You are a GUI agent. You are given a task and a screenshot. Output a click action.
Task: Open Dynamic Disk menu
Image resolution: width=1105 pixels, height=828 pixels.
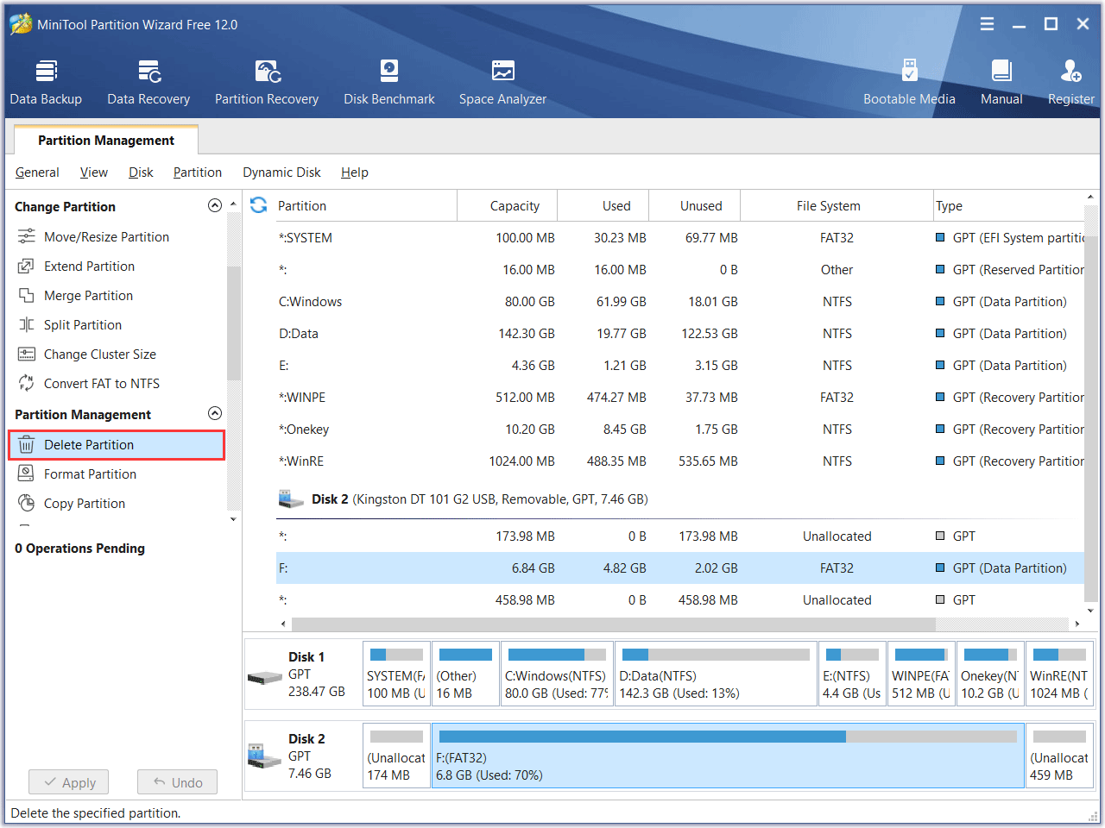coord(281,172)
